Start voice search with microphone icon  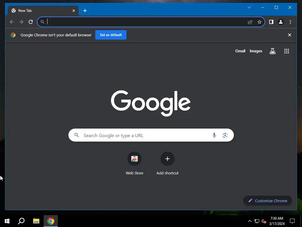click(x=214, y=135)
